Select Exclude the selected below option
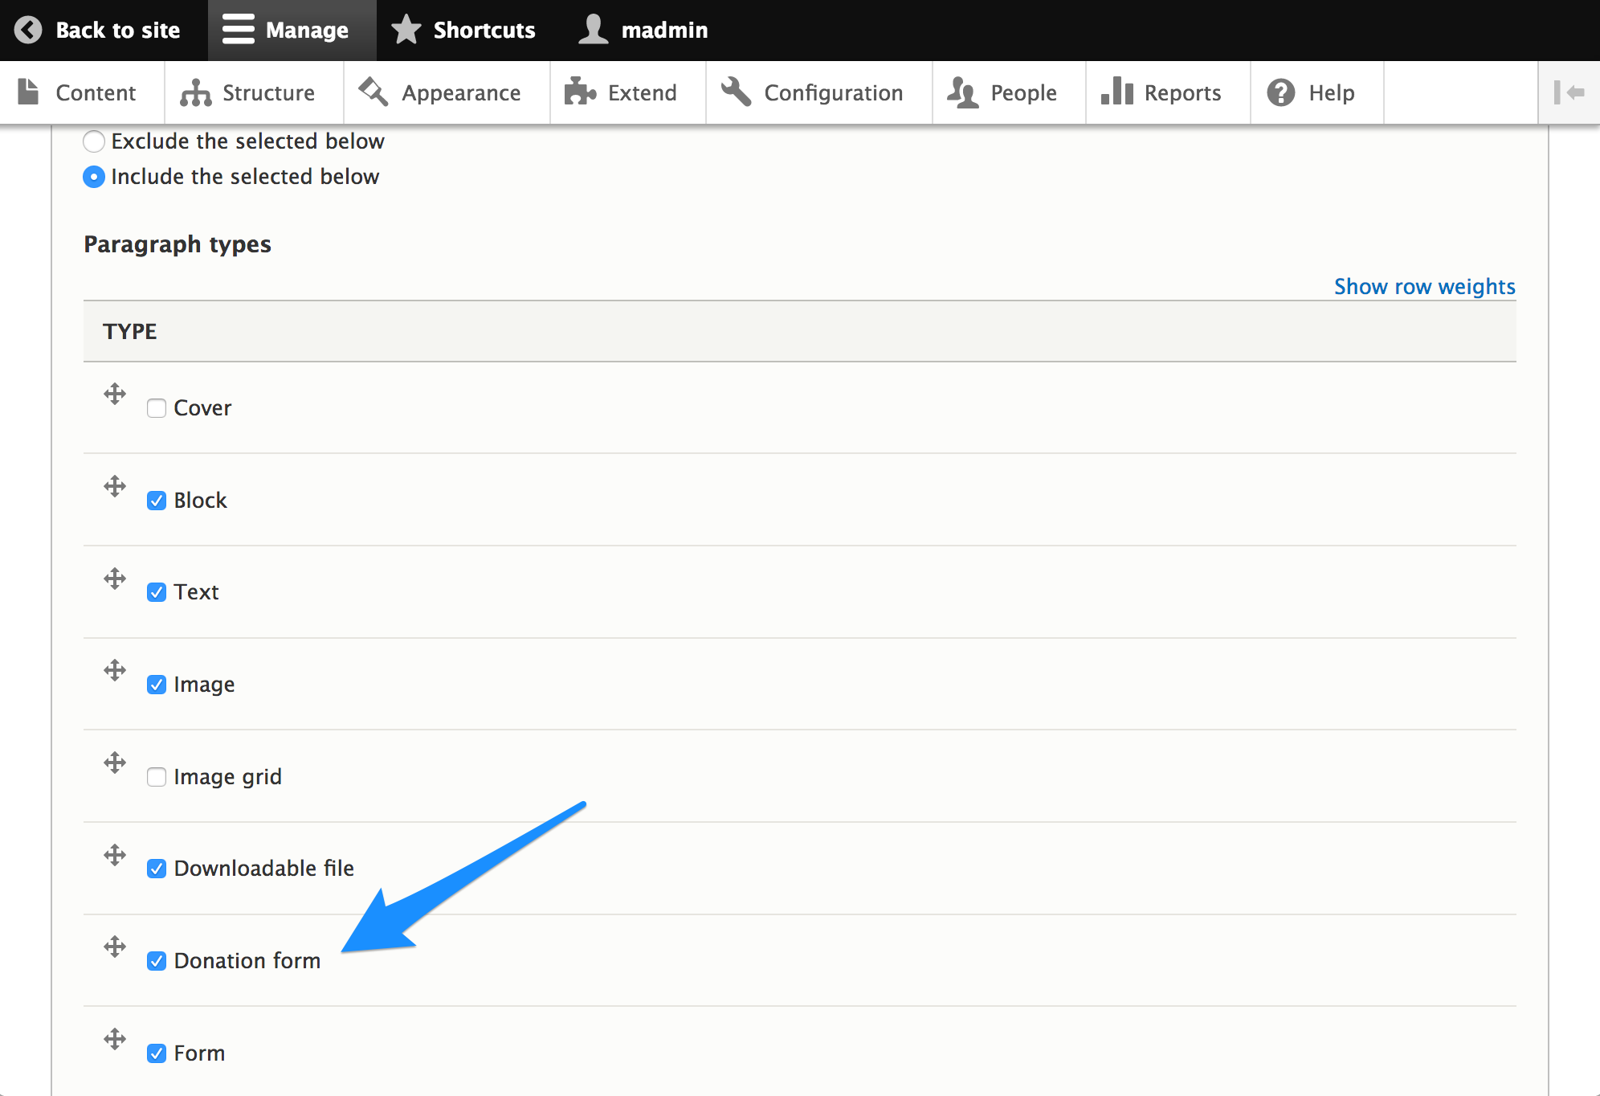The image size is (1600, 1096). click(x=94, y=141)
